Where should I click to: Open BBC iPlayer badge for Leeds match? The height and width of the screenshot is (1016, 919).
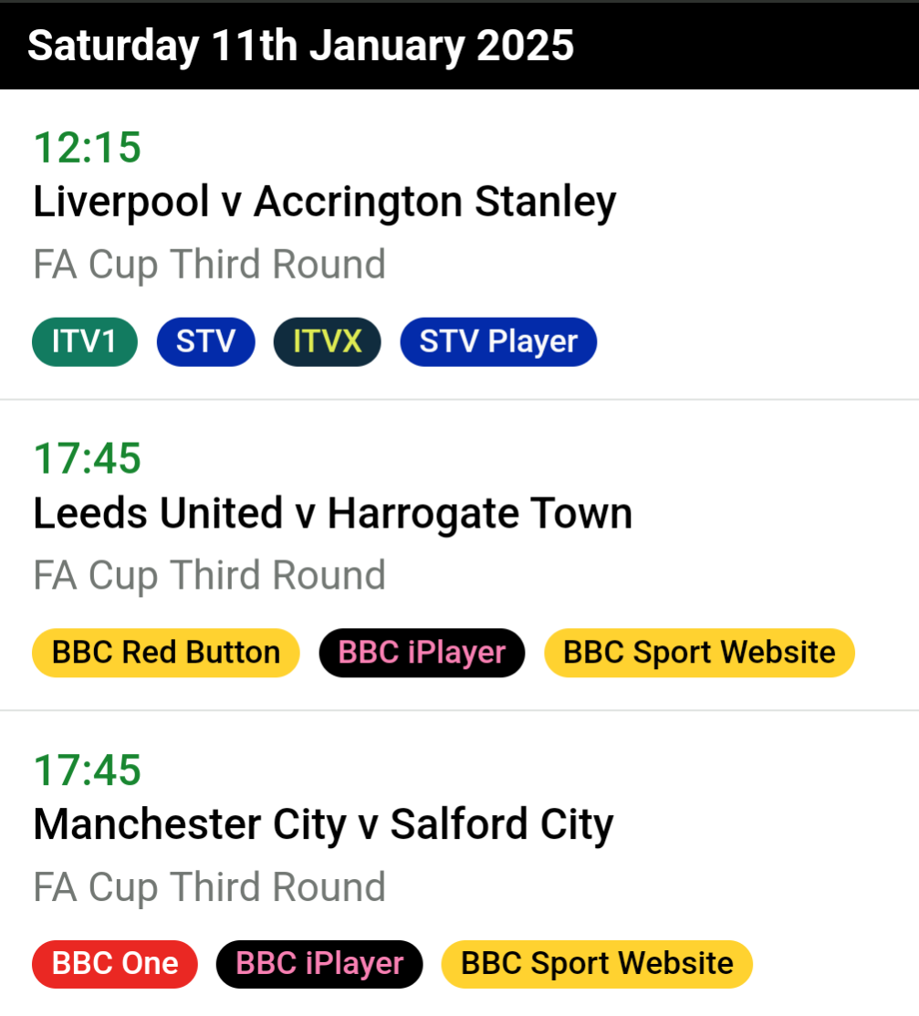pos(422,653)
